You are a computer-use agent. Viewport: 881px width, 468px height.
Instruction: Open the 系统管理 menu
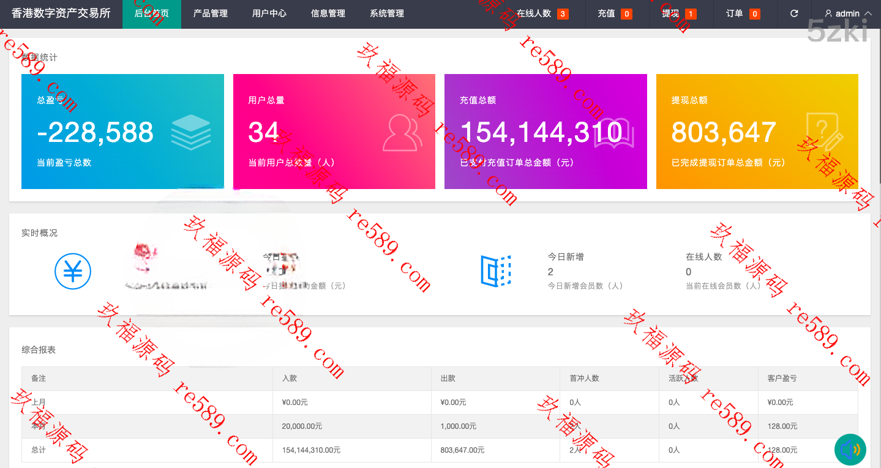tap(386, 13)
